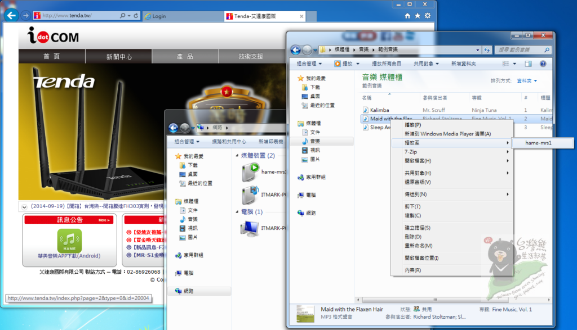Sort by 參與演出者 column header
The image size is (577, 330).
444,98
